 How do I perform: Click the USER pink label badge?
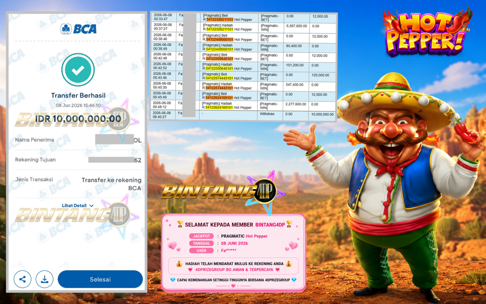point(201,251)
